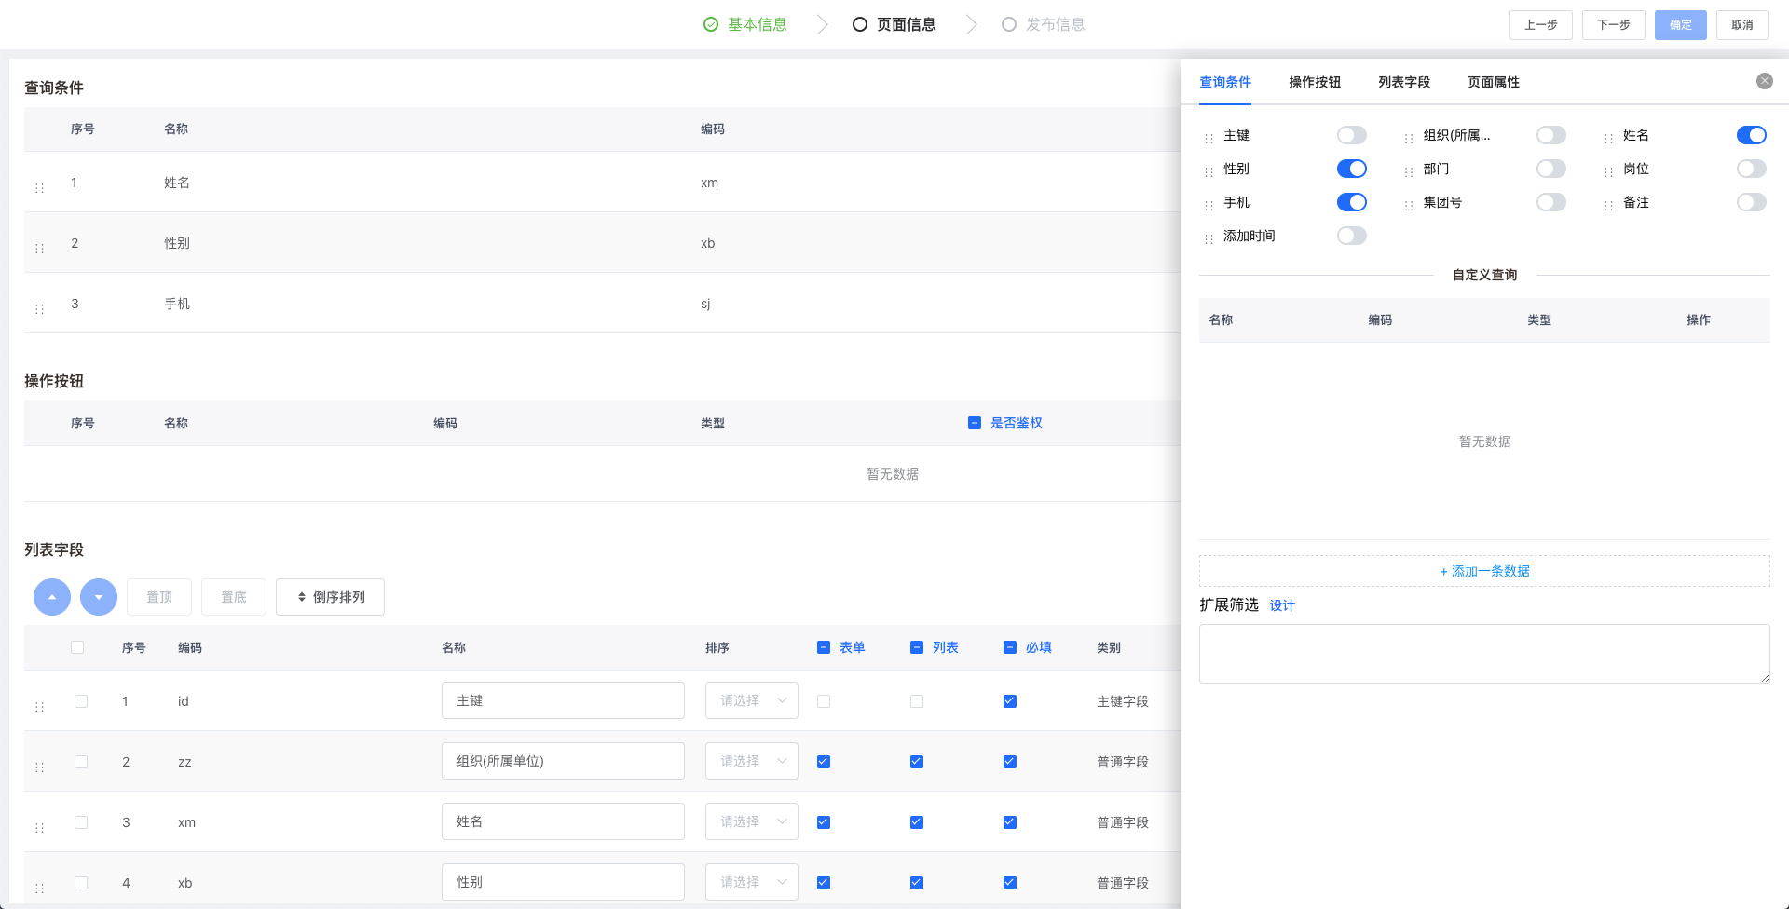Screen dimensions: 1789x909
Task: Click the 取消 button
Action: (1742, 25)
